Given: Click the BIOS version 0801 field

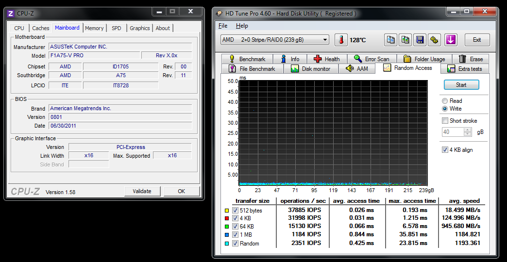Looking at the screenshot, I should pyautogui.click(x=120, y=117).
